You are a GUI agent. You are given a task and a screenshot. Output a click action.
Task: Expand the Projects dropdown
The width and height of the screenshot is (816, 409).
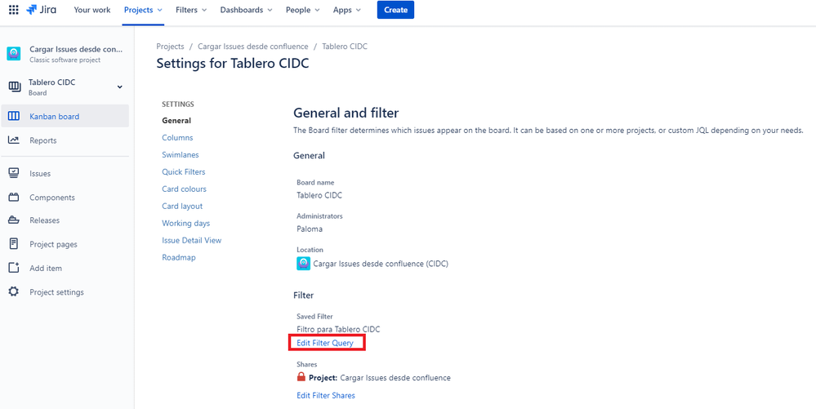143,10
